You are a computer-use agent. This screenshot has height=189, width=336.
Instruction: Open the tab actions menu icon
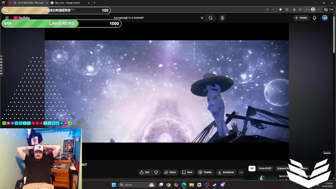[4, 3]
